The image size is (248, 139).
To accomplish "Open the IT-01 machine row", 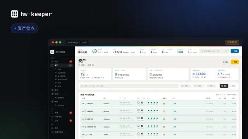I will point(158,135).
